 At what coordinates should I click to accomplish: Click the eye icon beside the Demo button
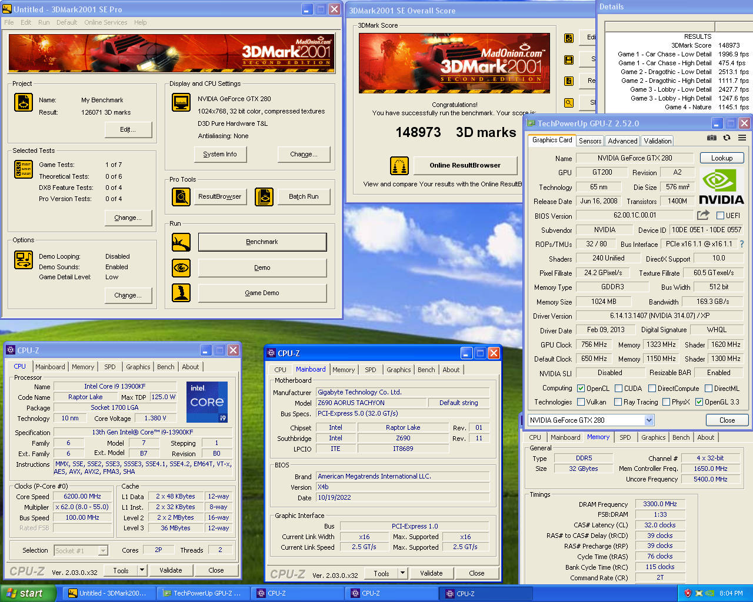[x=181, y=268]
